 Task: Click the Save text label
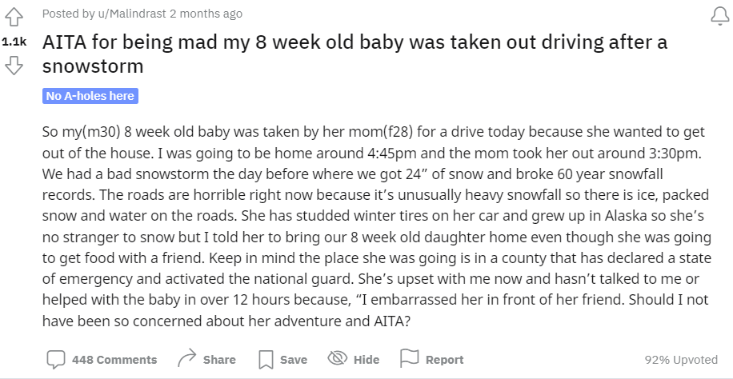click(x=294, y=360)
